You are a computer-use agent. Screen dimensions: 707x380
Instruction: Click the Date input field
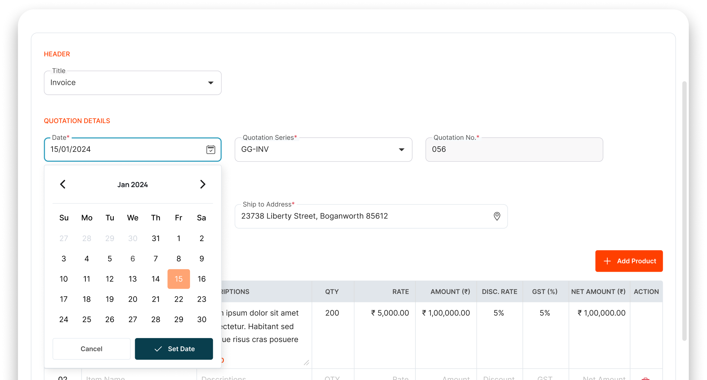[x=133, y=150]
